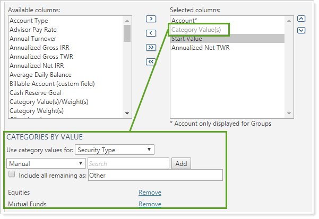The image size is (319, 219).
Task: Click the category Search input field
Action: click(x=128, y=164)
